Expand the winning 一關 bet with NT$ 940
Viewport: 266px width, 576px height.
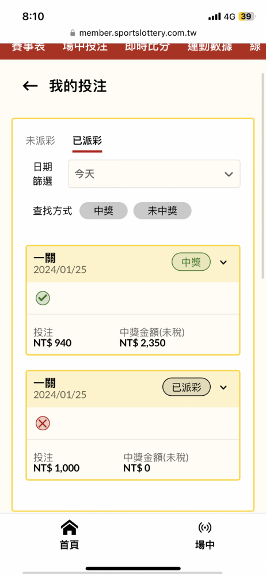[x=223, y=262]
